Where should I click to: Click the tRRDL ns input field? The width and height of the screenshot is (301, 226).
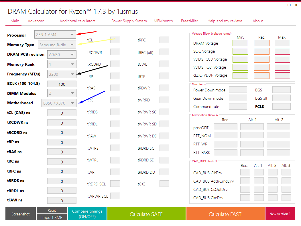pos(62,191)
